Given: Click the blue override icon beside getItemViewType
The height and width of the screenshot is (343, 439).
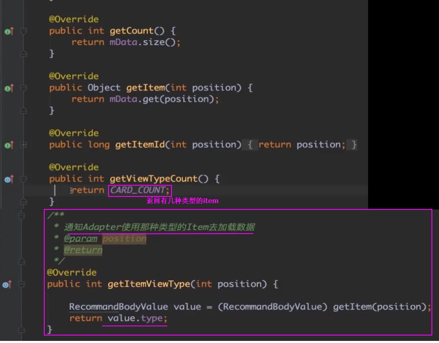Looking at the screenshot, I should click(7, 284).
